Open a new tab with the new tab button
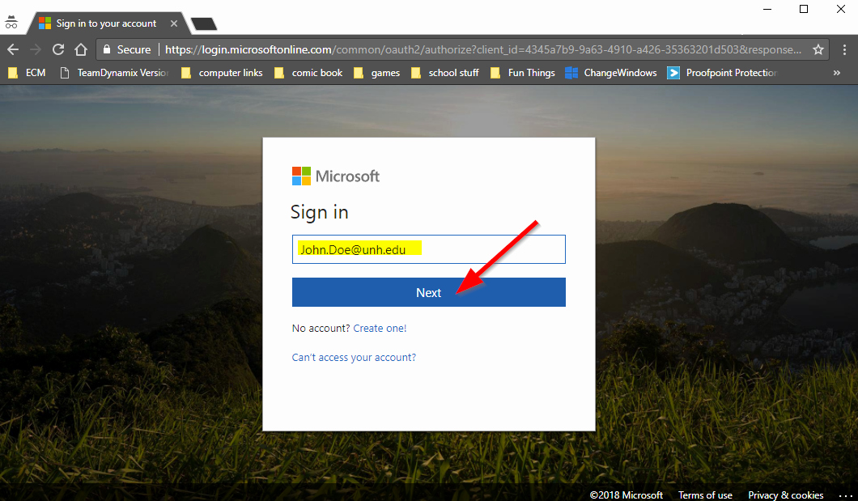The width and height of the screenshot is (858, 501). click(204, 24)
